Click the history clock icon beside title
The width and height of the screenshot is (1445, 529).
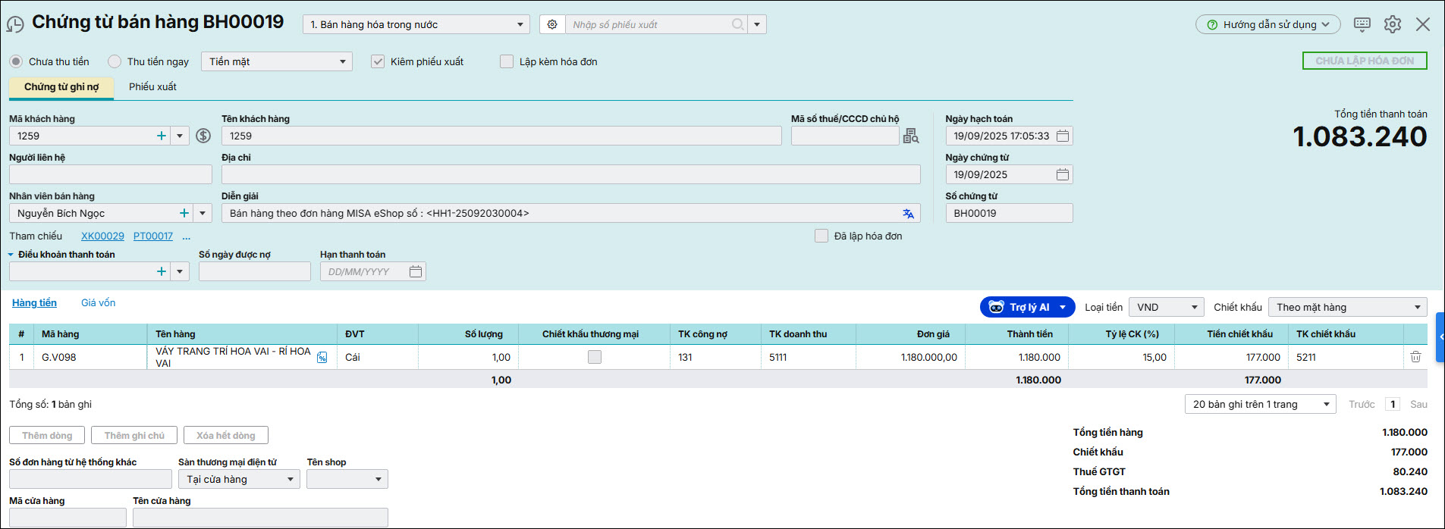[x=15, y=24]
